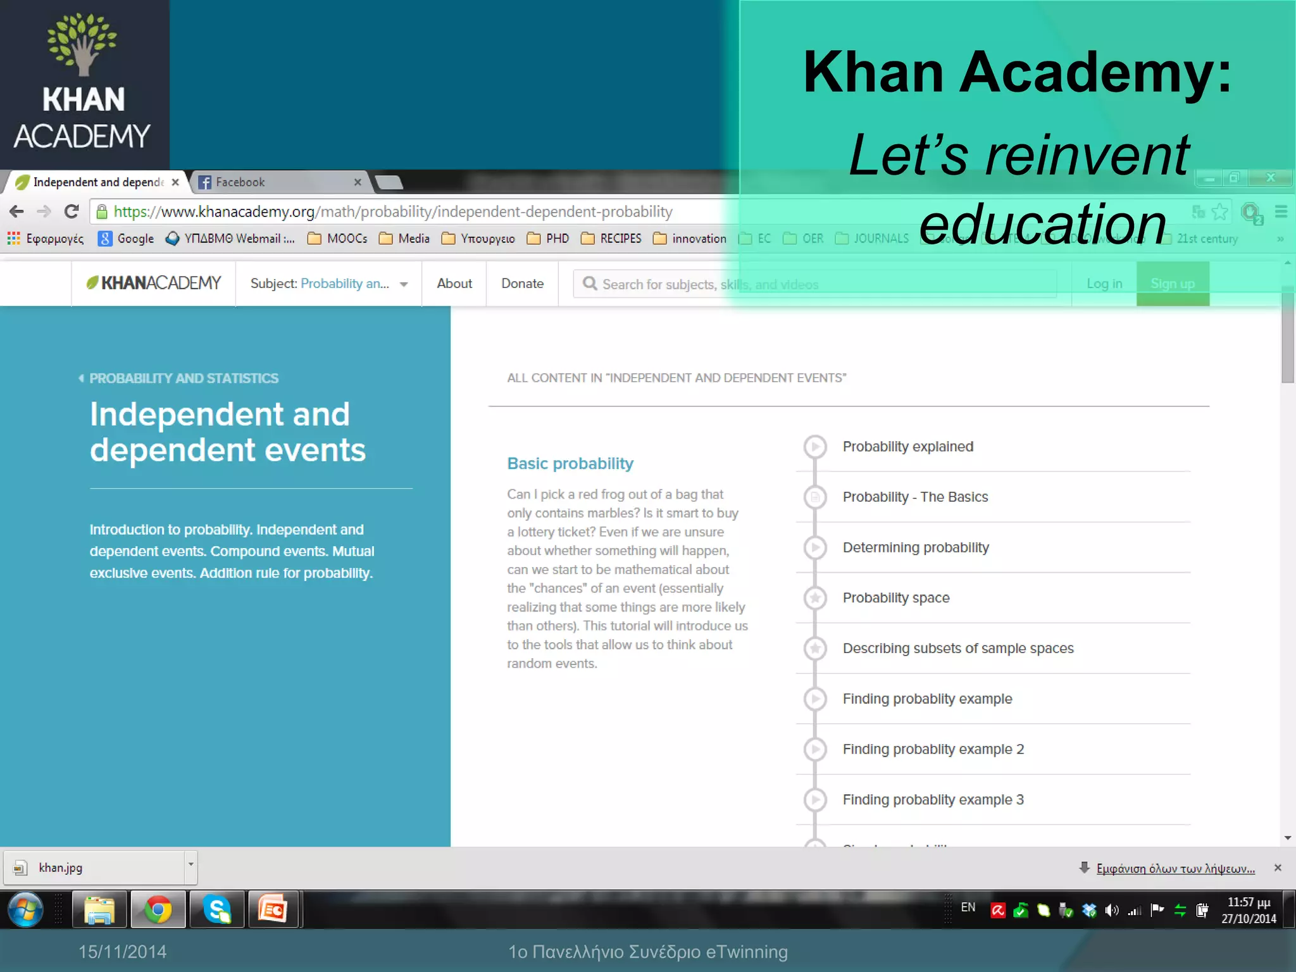Screen dimensions: 1296x972
Task: Reload the Khan Academy page
Action: (x=72, y=211)
